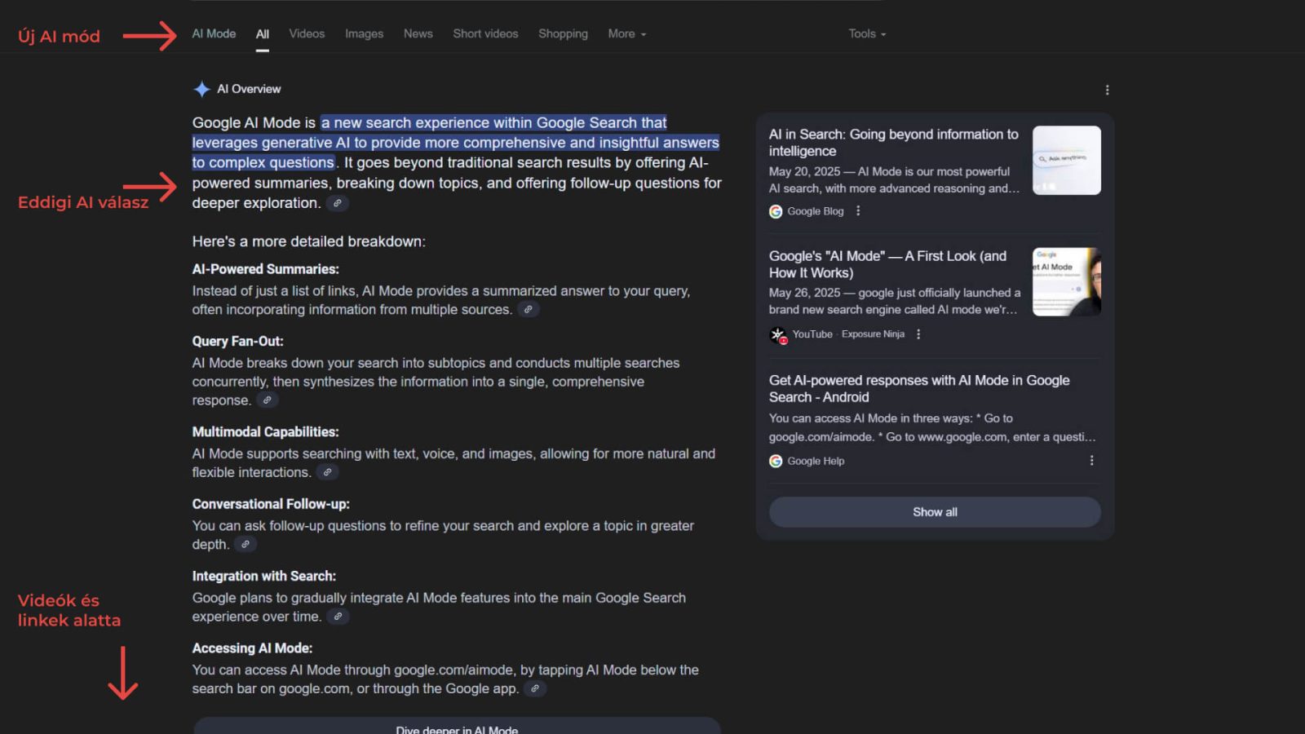The image size is (1305, 734).
Task: Switch to the AI Mode tab
Action: click(214, 34)
